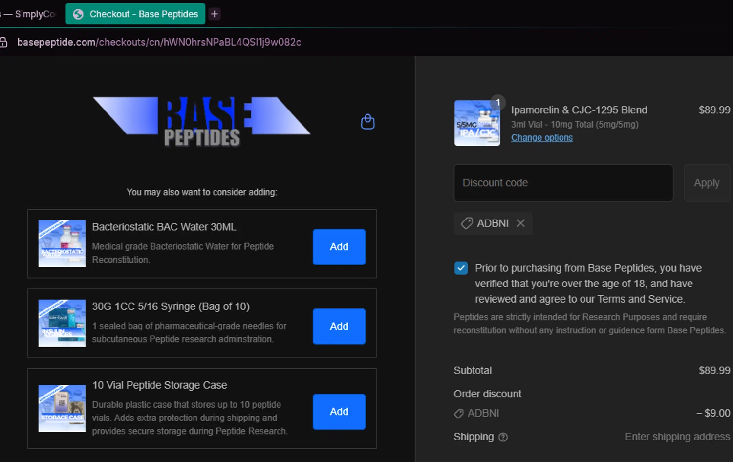
Task: Add 30G 1CC 5/16 Syringe bag
Action: 339,326
